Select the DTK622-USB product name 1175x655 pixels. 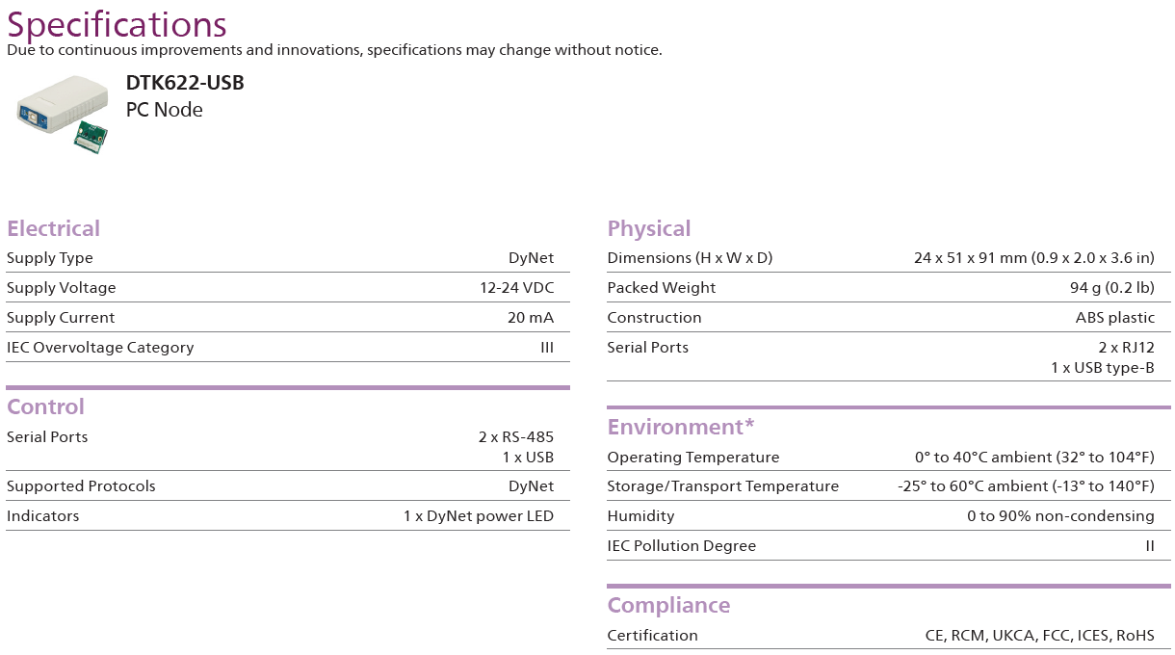pos(185,83)
